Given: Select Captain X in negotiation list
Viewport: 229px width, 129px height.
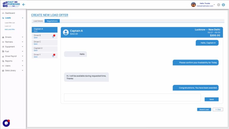Looking at the screenshot, I should (44, 49).
